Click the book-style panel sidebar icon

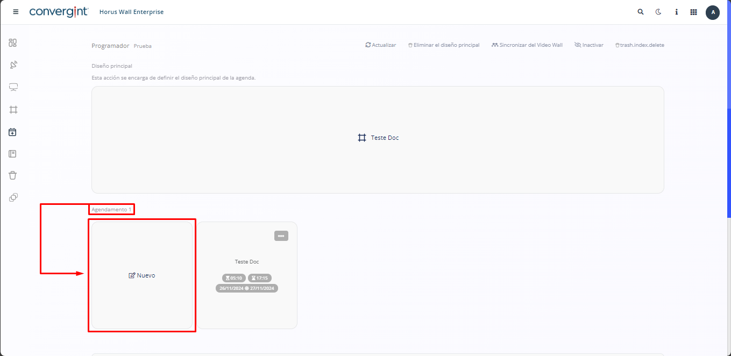tap(13, 154)
